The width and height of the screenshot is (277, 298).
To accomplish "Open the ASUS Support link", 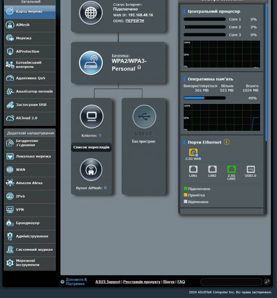I will pyautogui.click(x=108, y=282).
